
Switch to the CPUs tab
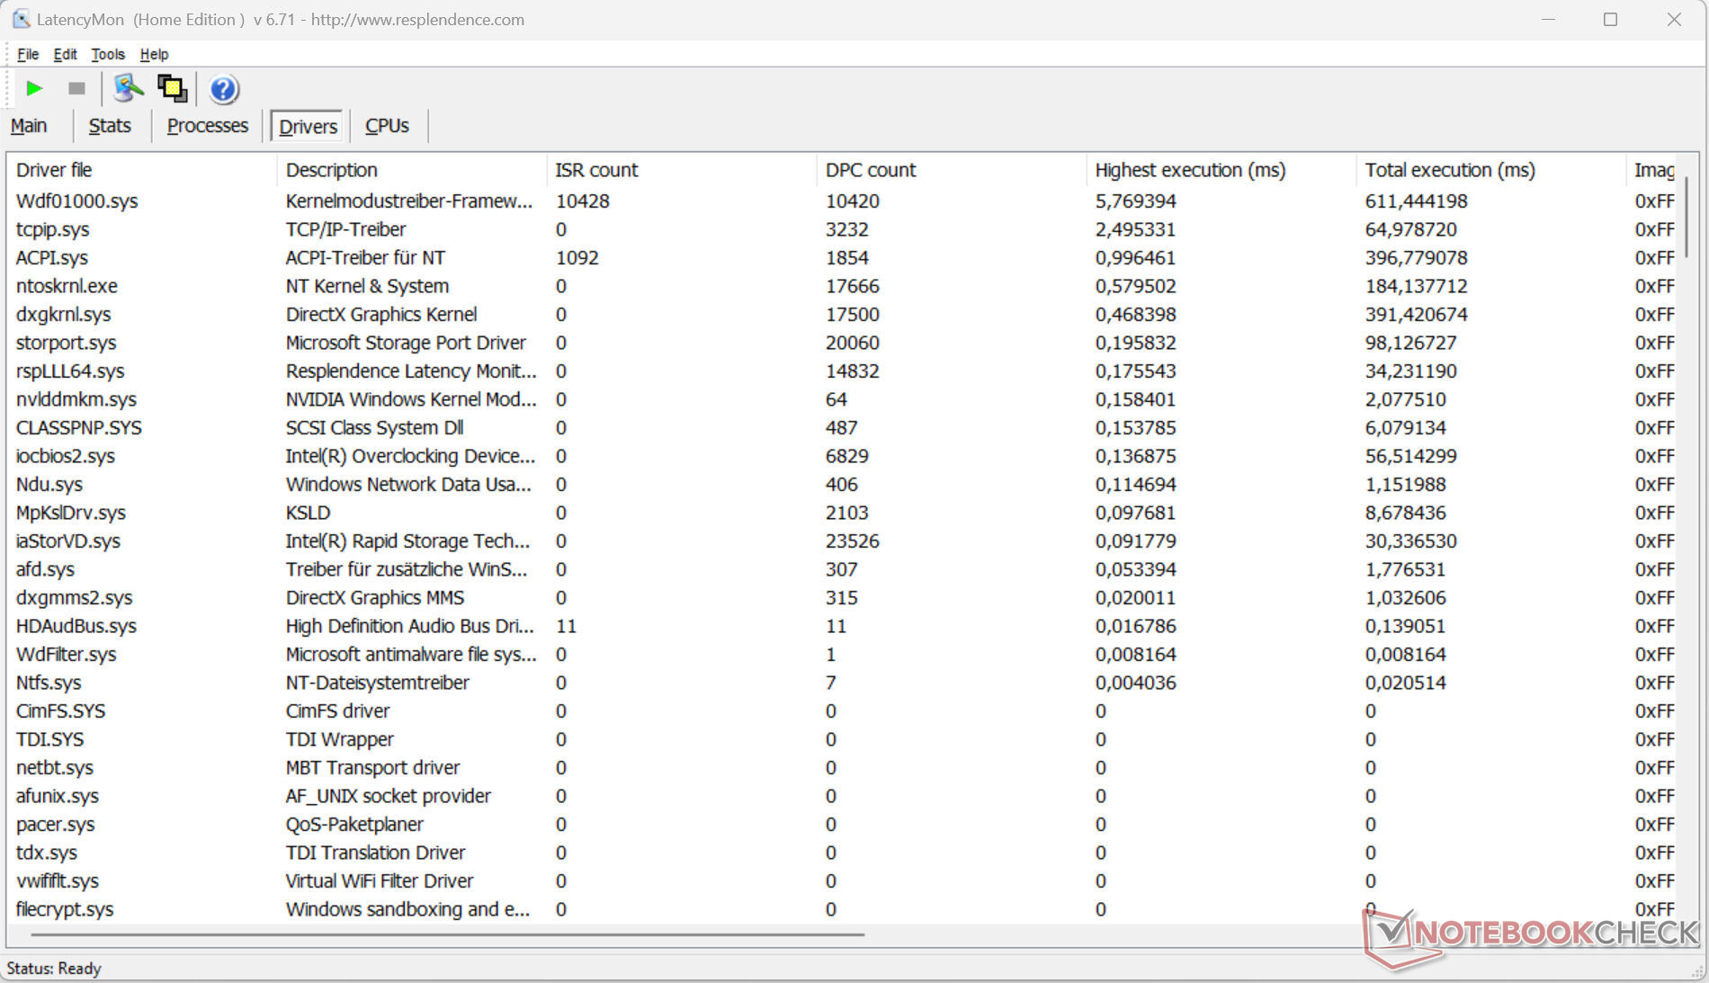pos(387,126)
